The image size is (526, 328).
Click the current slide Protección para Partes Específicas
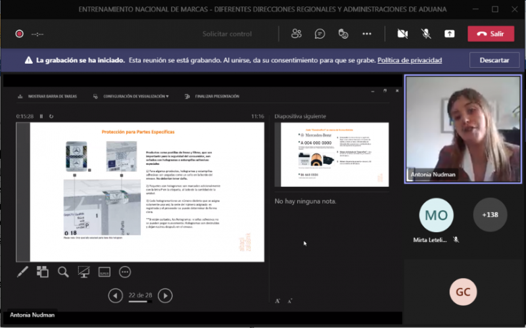[140, 192]
